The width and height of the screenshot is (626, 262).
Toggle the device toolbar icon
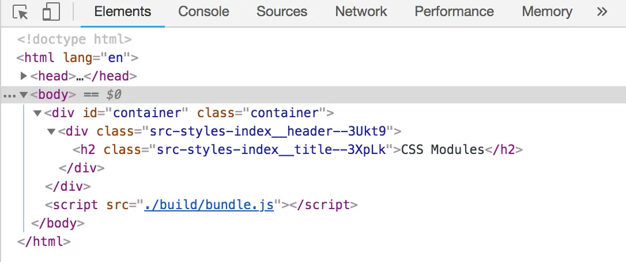pyautogui.click(x=51, y=12)
